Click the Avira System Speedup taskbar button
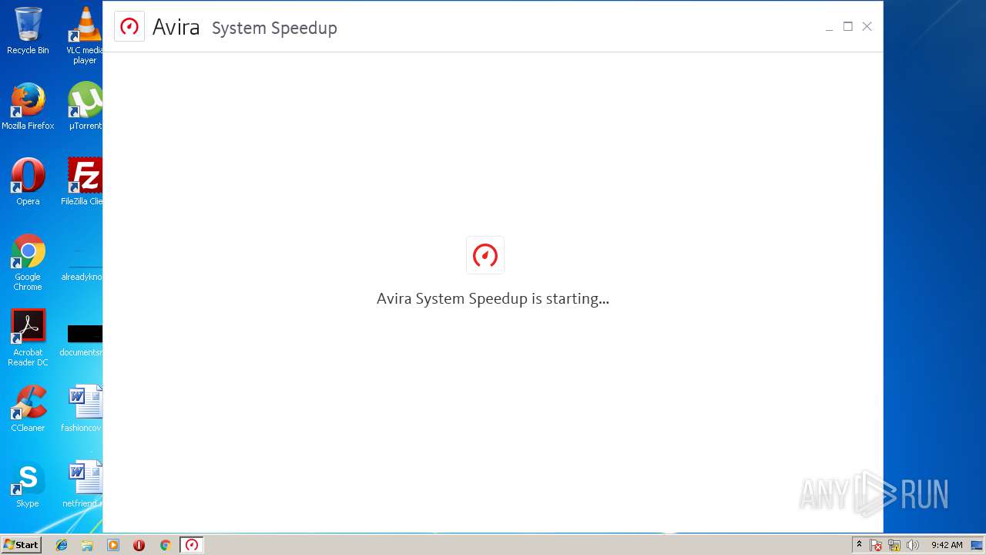Image resolution: width=986 pixels, height=555 pixels. click(192, 545)
